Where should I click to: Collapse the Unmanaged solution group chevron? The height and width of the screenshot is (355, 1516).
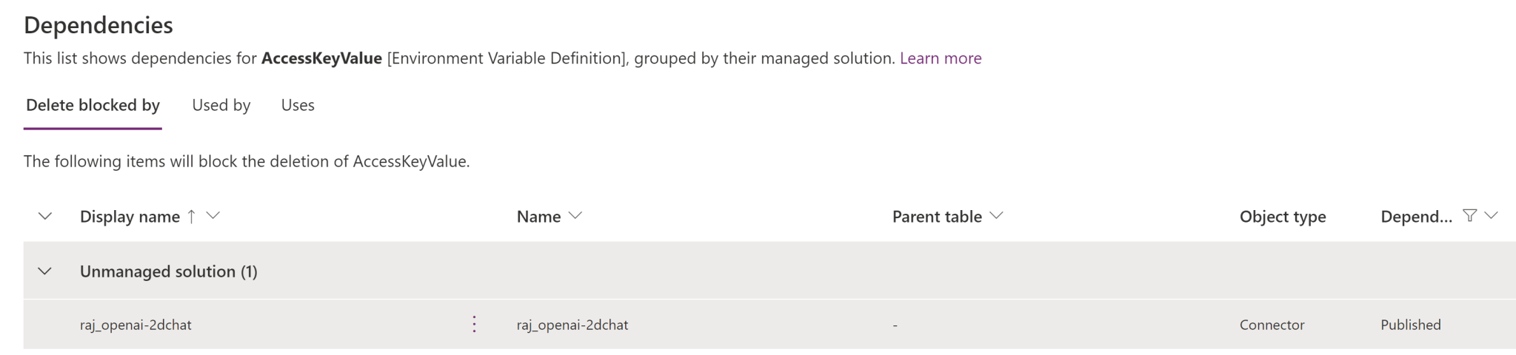[x=44, y=271]
